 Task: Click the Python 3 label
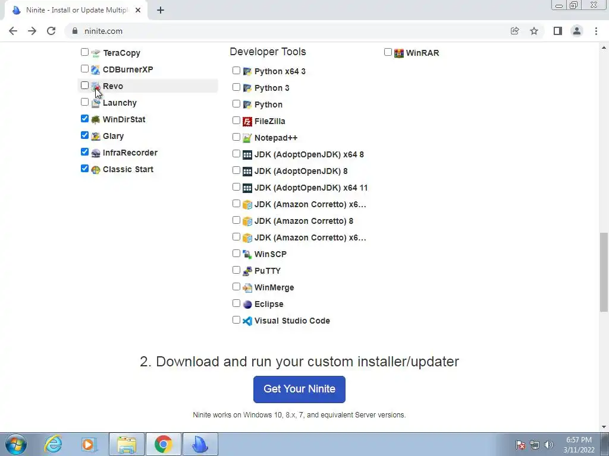pyautogui.click(x=271, y=88)
